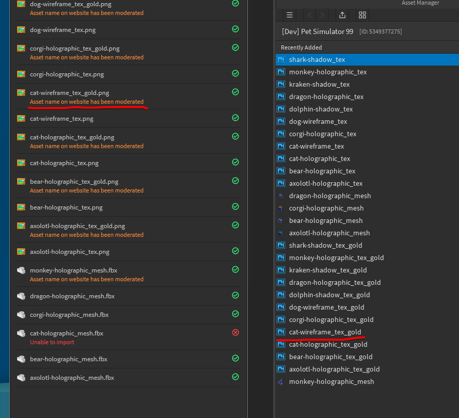459x418 pixels.
Task: Open the Asset Manager hamburger menu
Action: pos(290,15)
